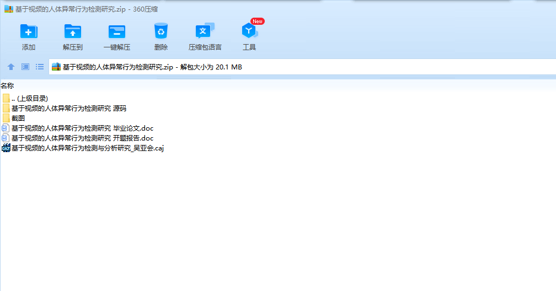The width and height of the screenshot is (556, 291).
Task: Select the 源码 folder icon
Action: tap(6, 108)
